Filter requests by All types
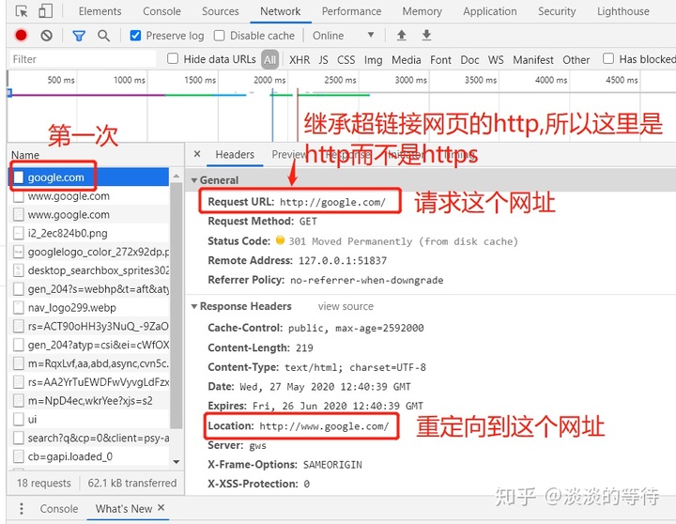676x524 pixels. 269,59
